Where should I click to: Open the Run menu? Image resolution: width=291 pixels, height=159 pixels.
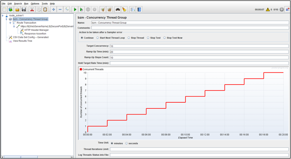coord(26,4)
